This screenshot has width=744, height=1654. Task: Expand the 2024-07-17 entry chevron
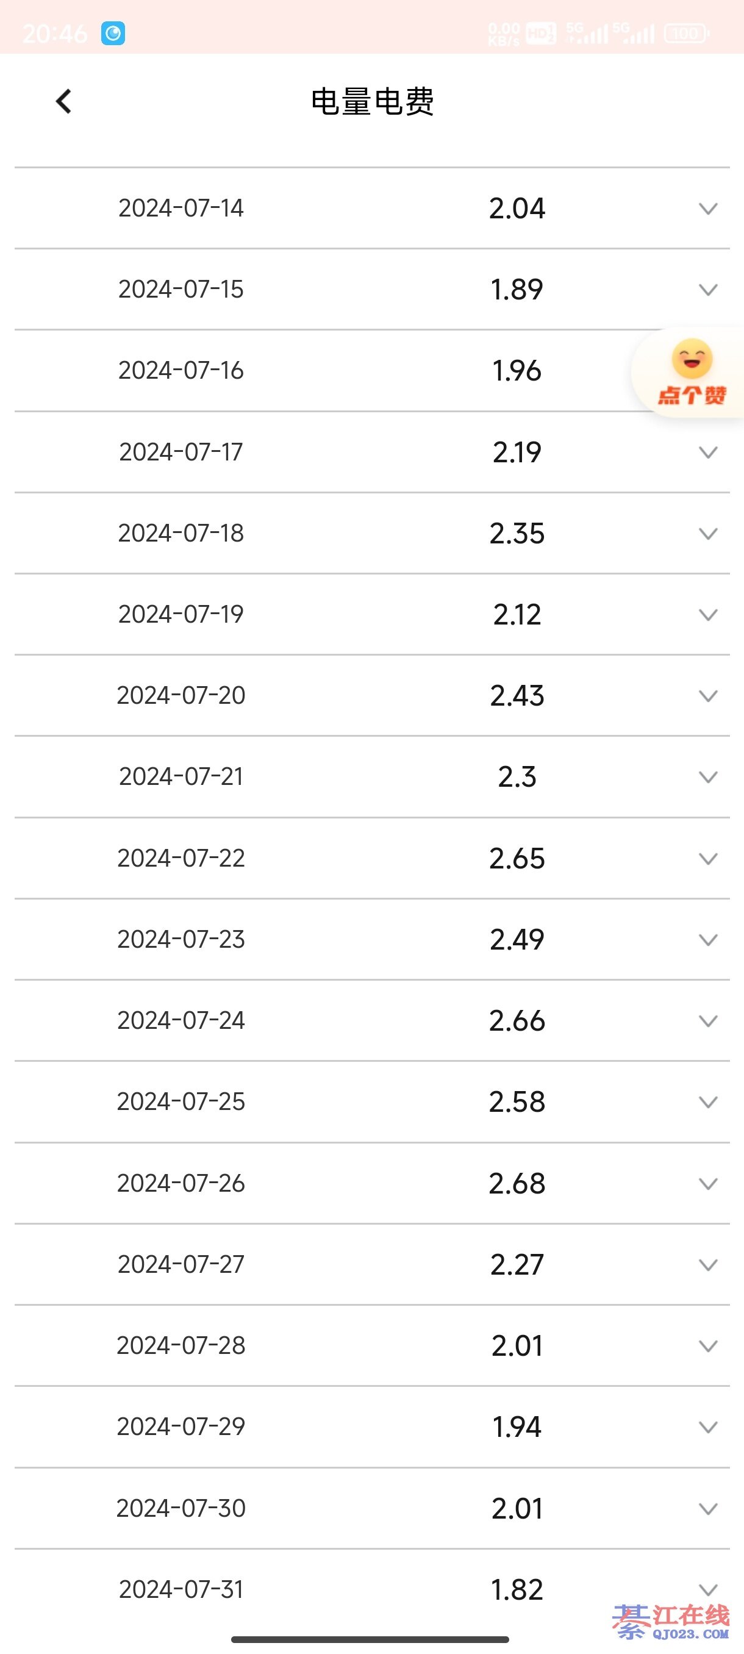point(707,453)
